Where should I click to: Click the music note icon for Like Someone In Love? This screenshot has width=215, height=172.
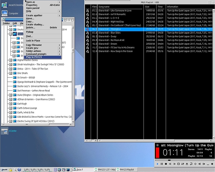tap(88, 11)
